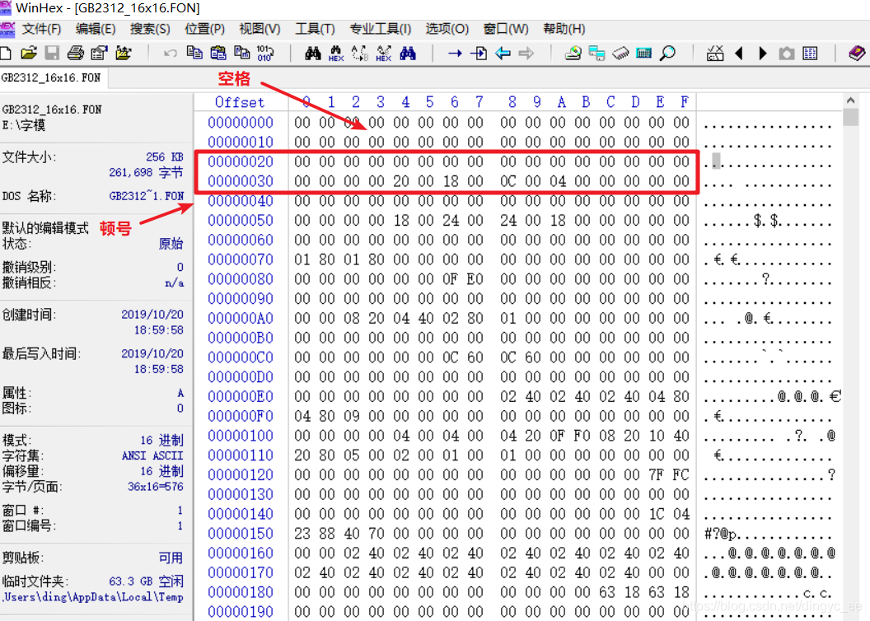Image resolution: width=870 pixels, height=621 pixels.
Task: Click the DOS name GB2312~1.FON value
Action: pos(147,196)
